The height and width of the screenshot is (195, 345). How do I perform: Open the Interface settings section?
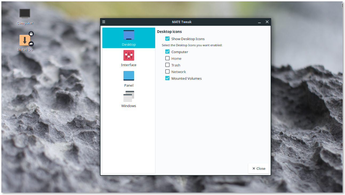[129, 58]
